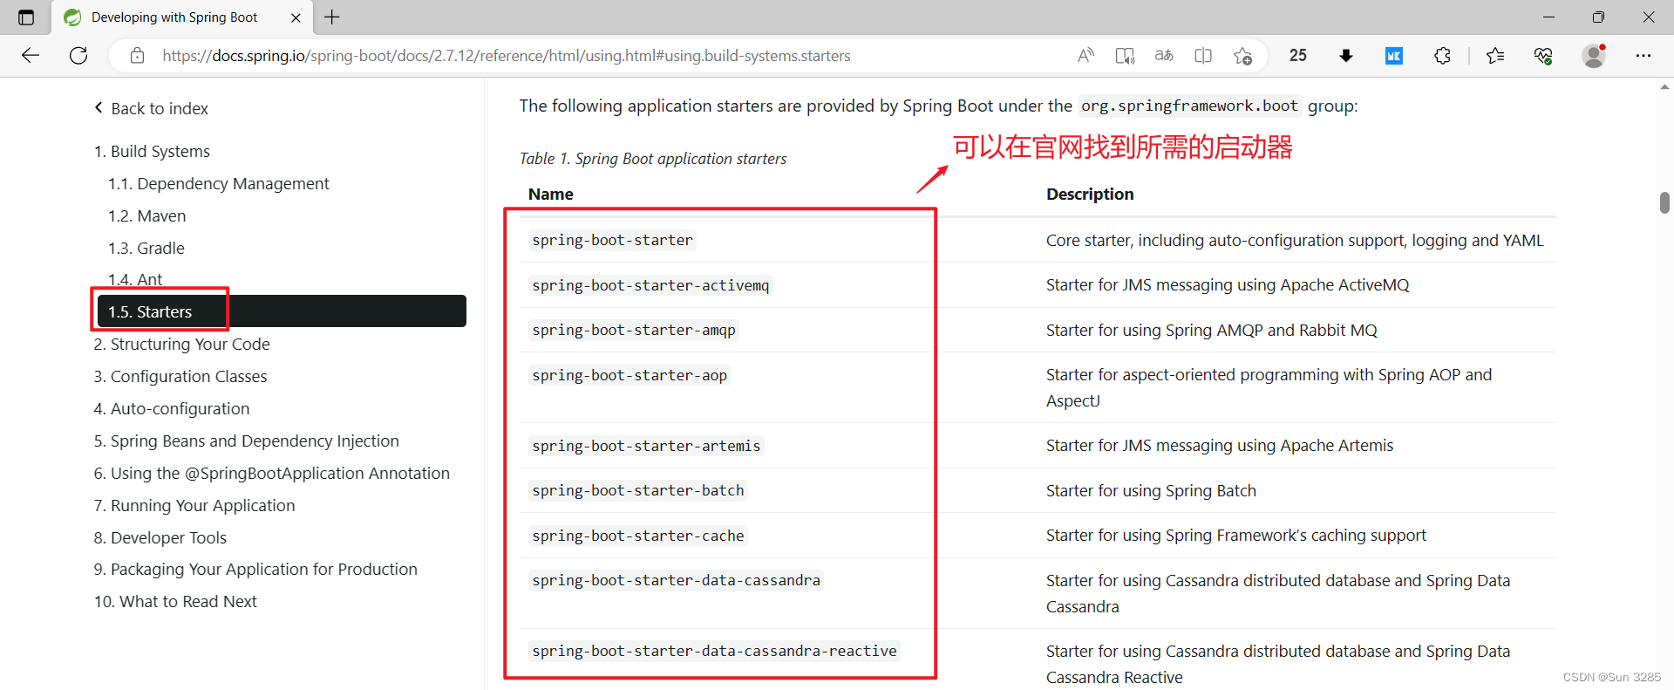Screen dimensions: 1674x690
Task: Open the Settings and more menu
Action: point(1643,56)
